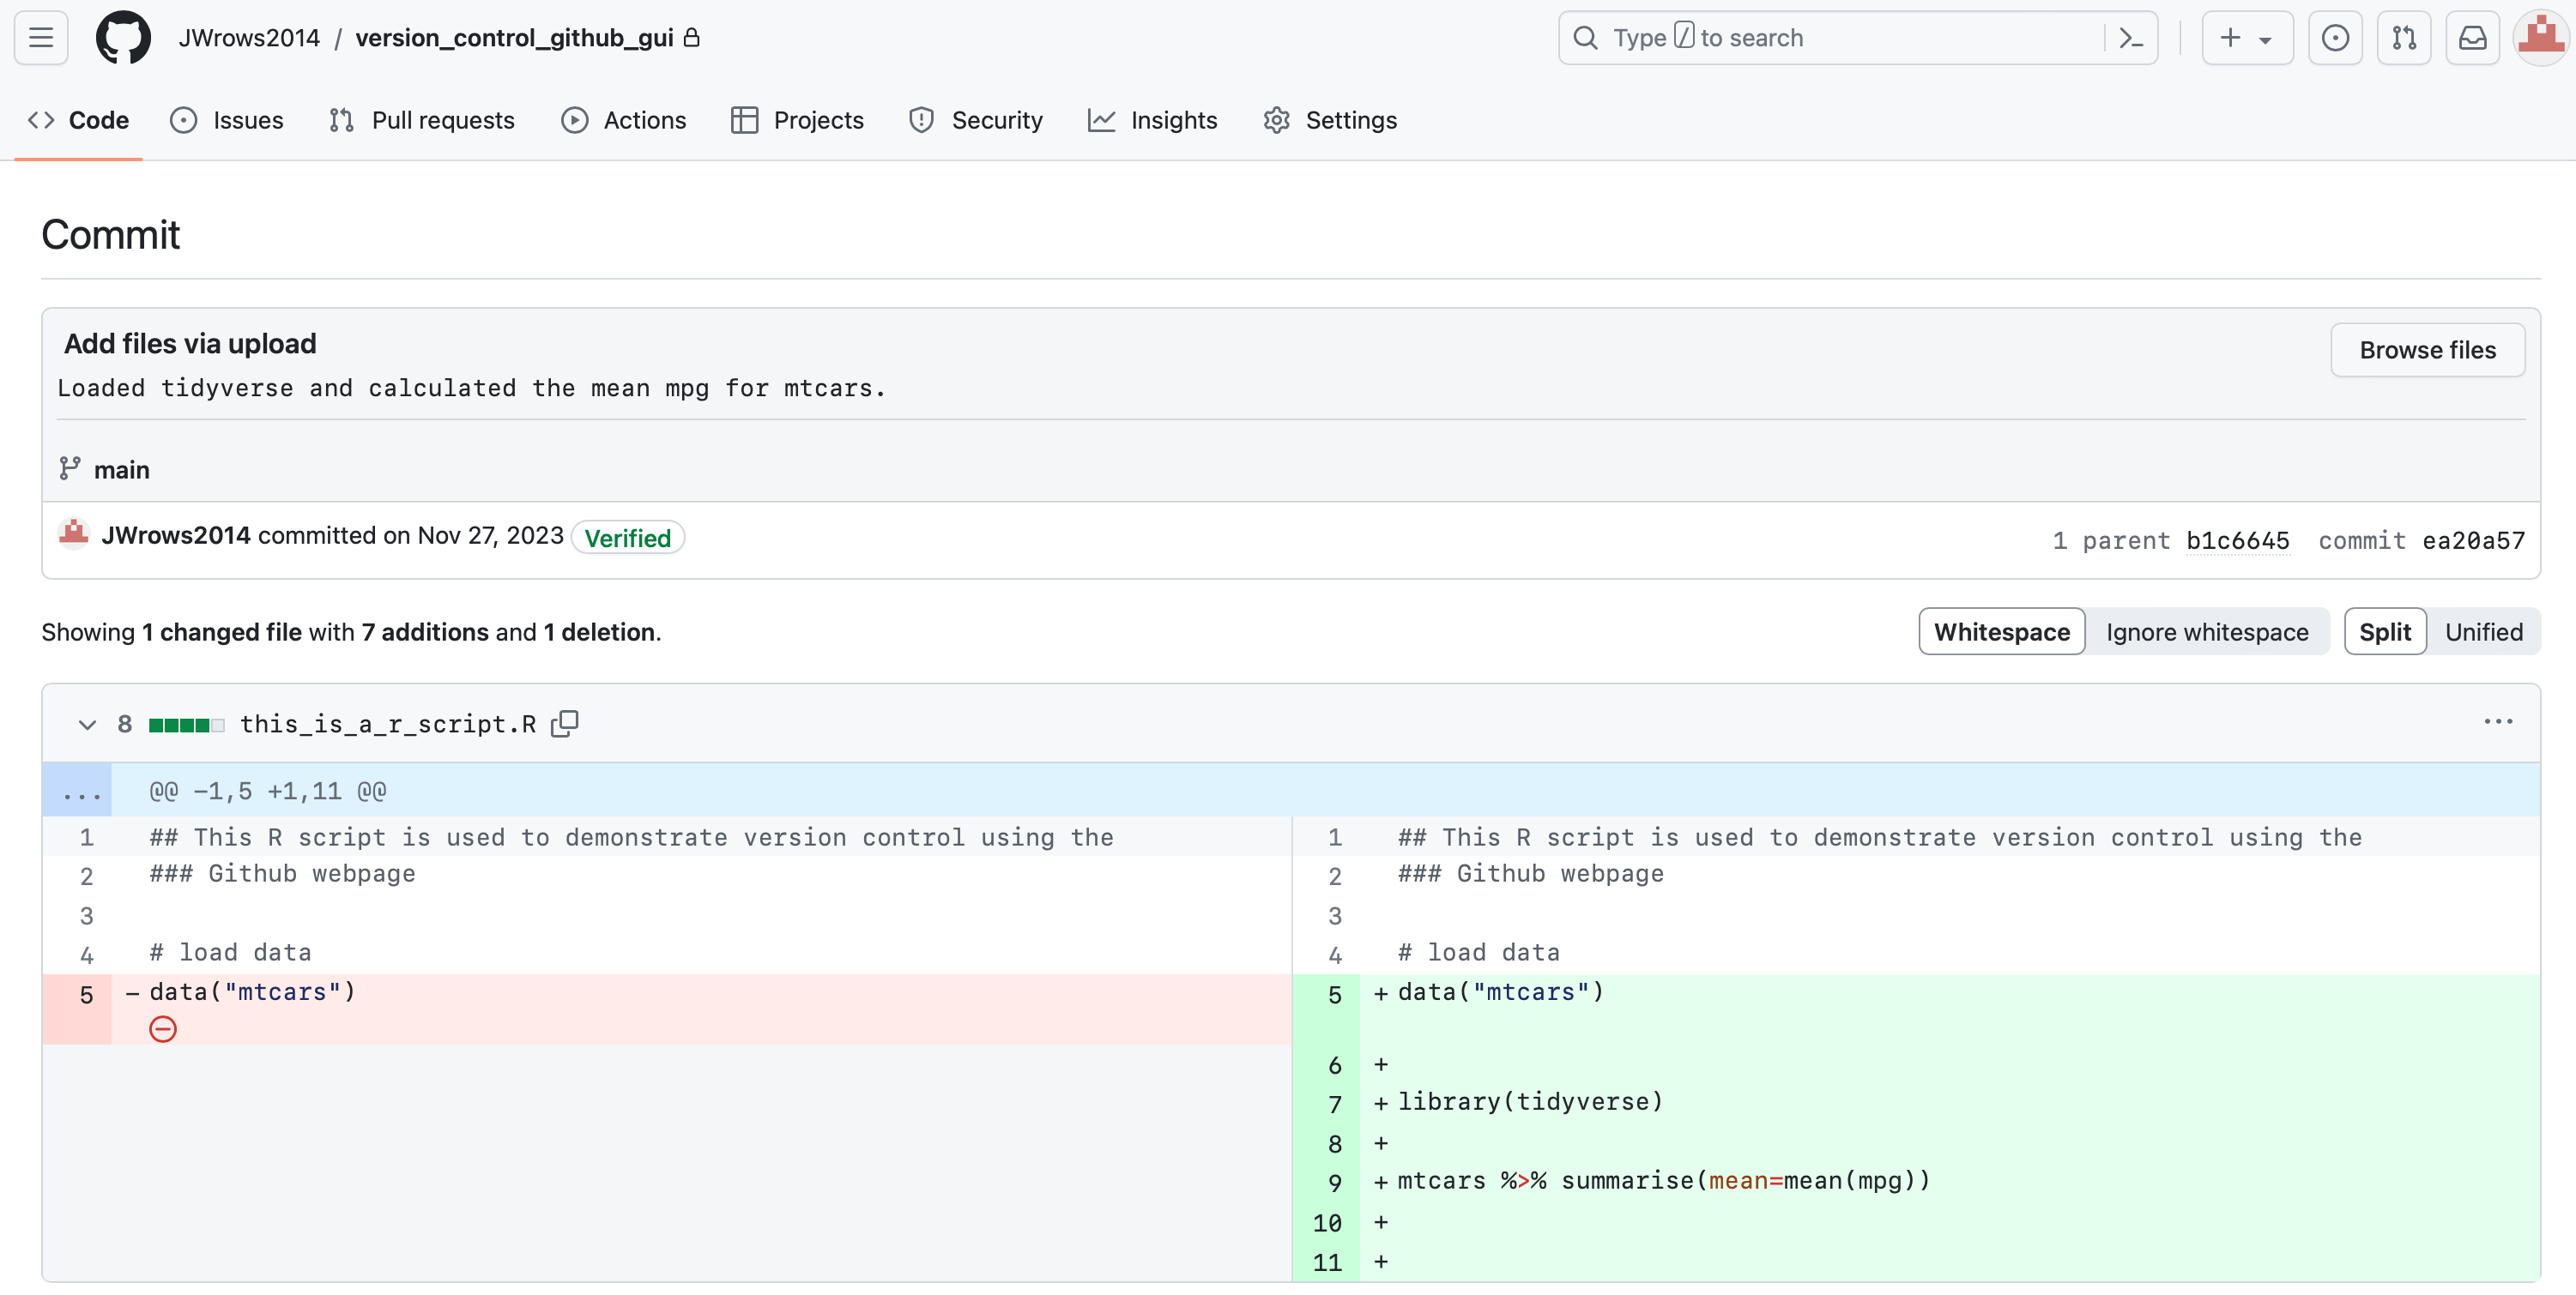Click the Browse files button
The image size is (2576, 1295).
pos(2427,350)
